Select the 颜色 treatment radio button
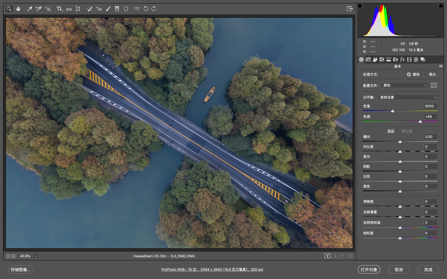 click(x=409, y=74)
